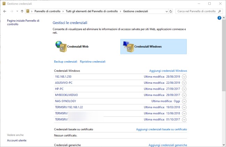The image size is (226, 147).
Task: Go up one folder level arrow
Action: tap(22, 11)
